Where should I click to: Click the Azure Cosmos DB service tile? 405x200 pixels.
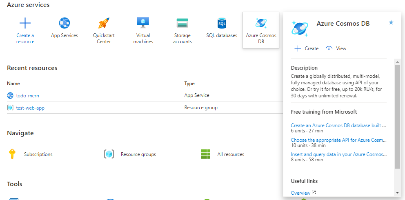(x=261, y=30)
